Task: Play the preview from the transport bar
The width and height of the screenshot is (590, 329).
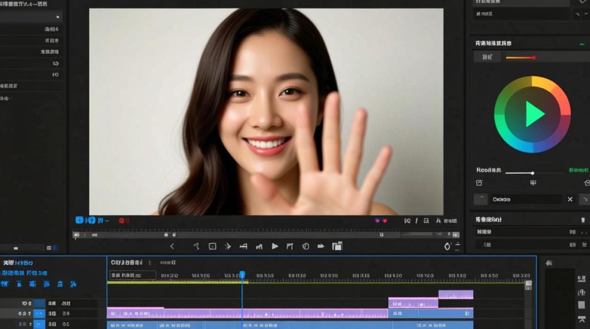Action: (275, 247)
